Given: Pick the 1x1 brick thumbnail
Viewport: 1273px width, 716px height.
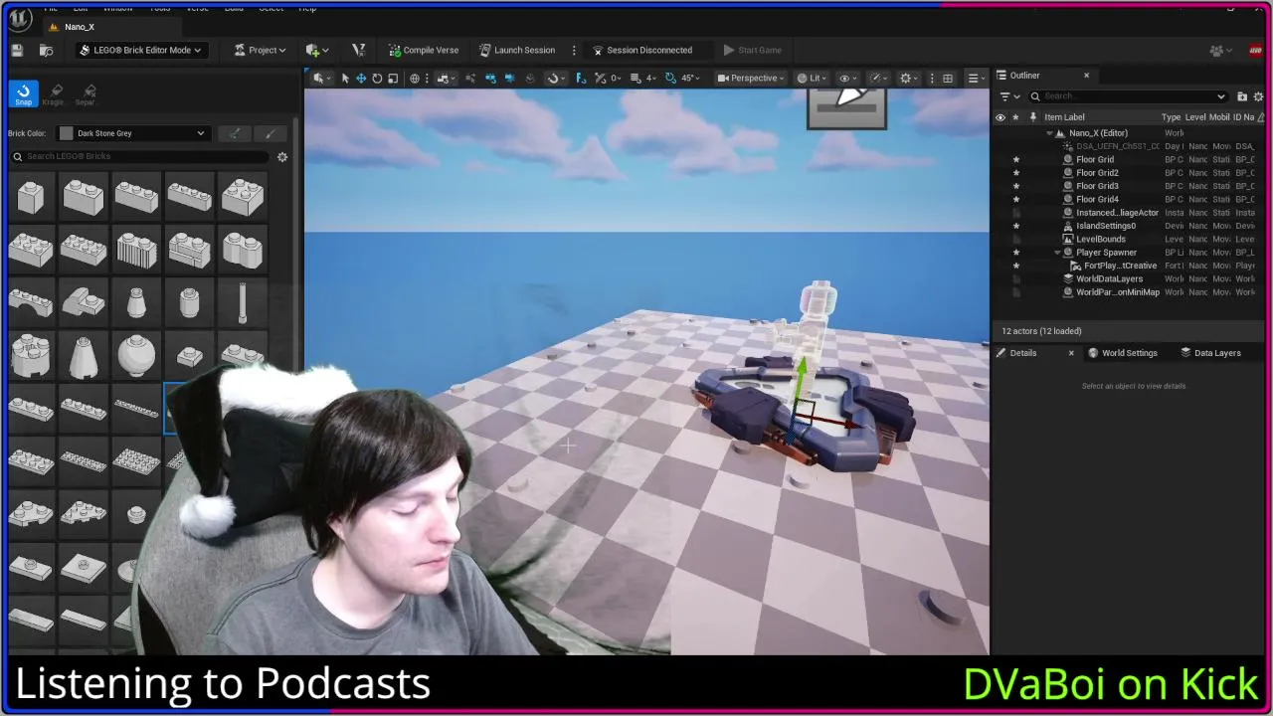Looking at the screenshot, I should (x=31, y=196).
